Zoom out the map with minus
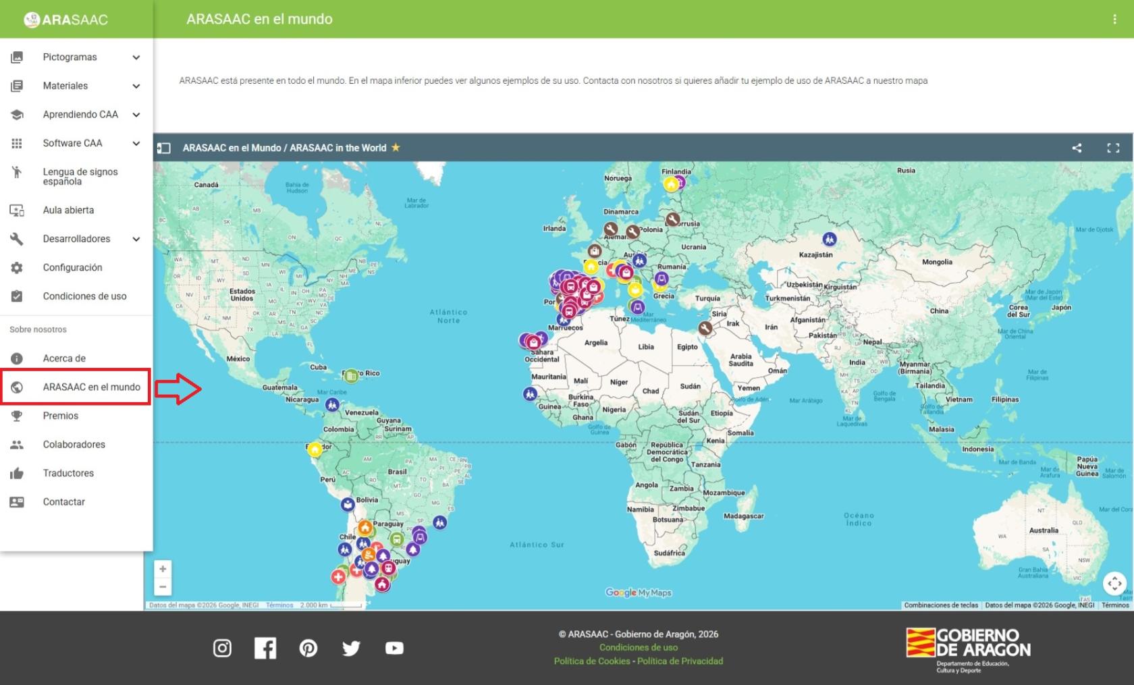Screen dimensions: 1134x685 coord(163,586)
